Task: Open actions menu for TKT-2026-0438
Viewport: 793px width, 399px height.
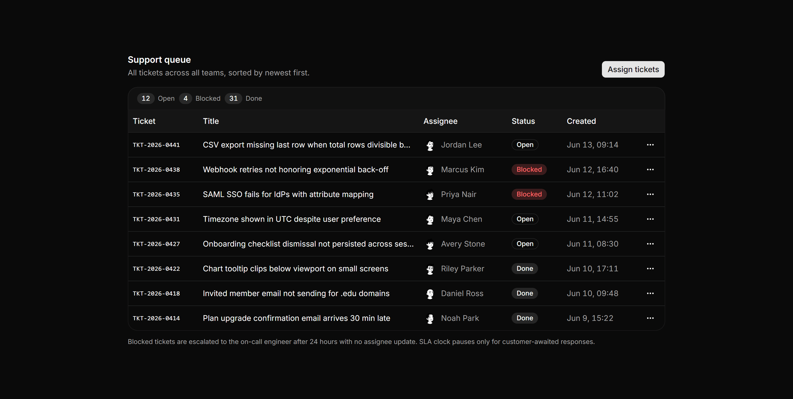Action: click(650, 170)
